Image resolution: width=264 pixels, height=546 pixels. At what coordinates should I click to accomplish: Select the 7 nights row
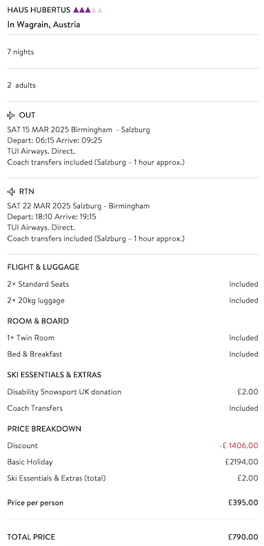click(x=132, y=52)
